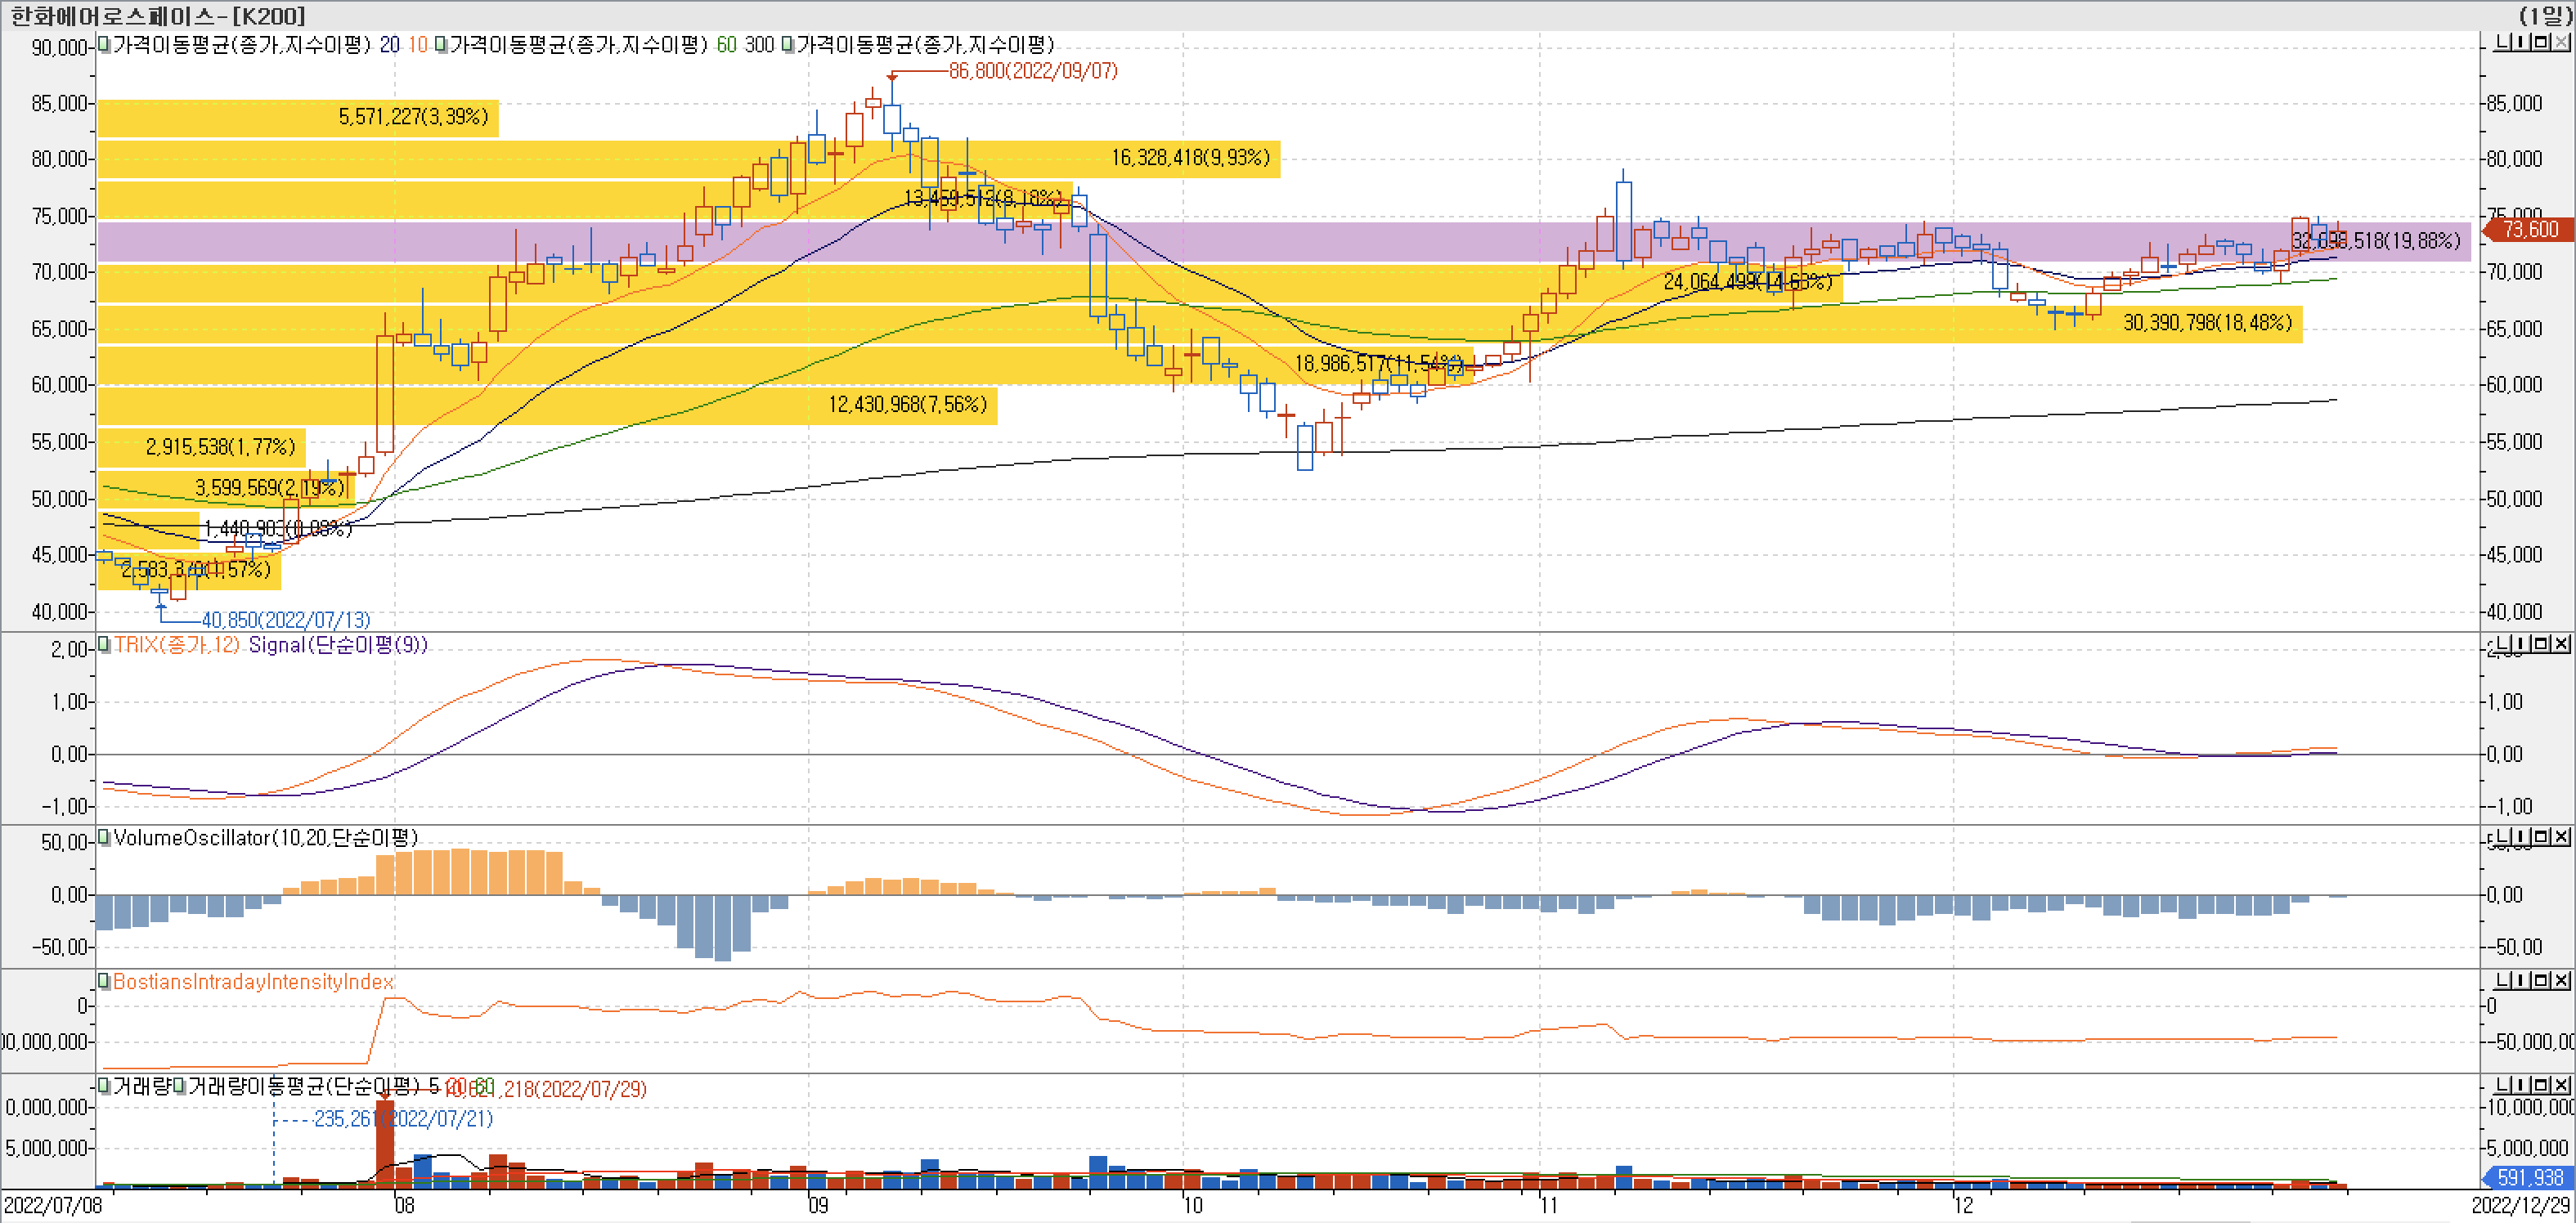This screenshot has width=2576, height=1223.
Task: Click the BostiansIntradayIntensityIndex indicator marker
Action: (103, 982)
